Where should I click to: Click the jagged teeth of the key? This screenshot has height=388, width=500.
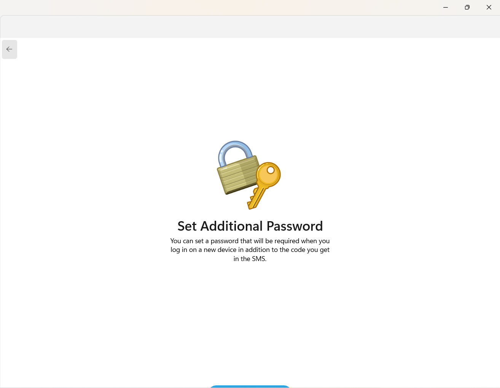tap(252, 202)
